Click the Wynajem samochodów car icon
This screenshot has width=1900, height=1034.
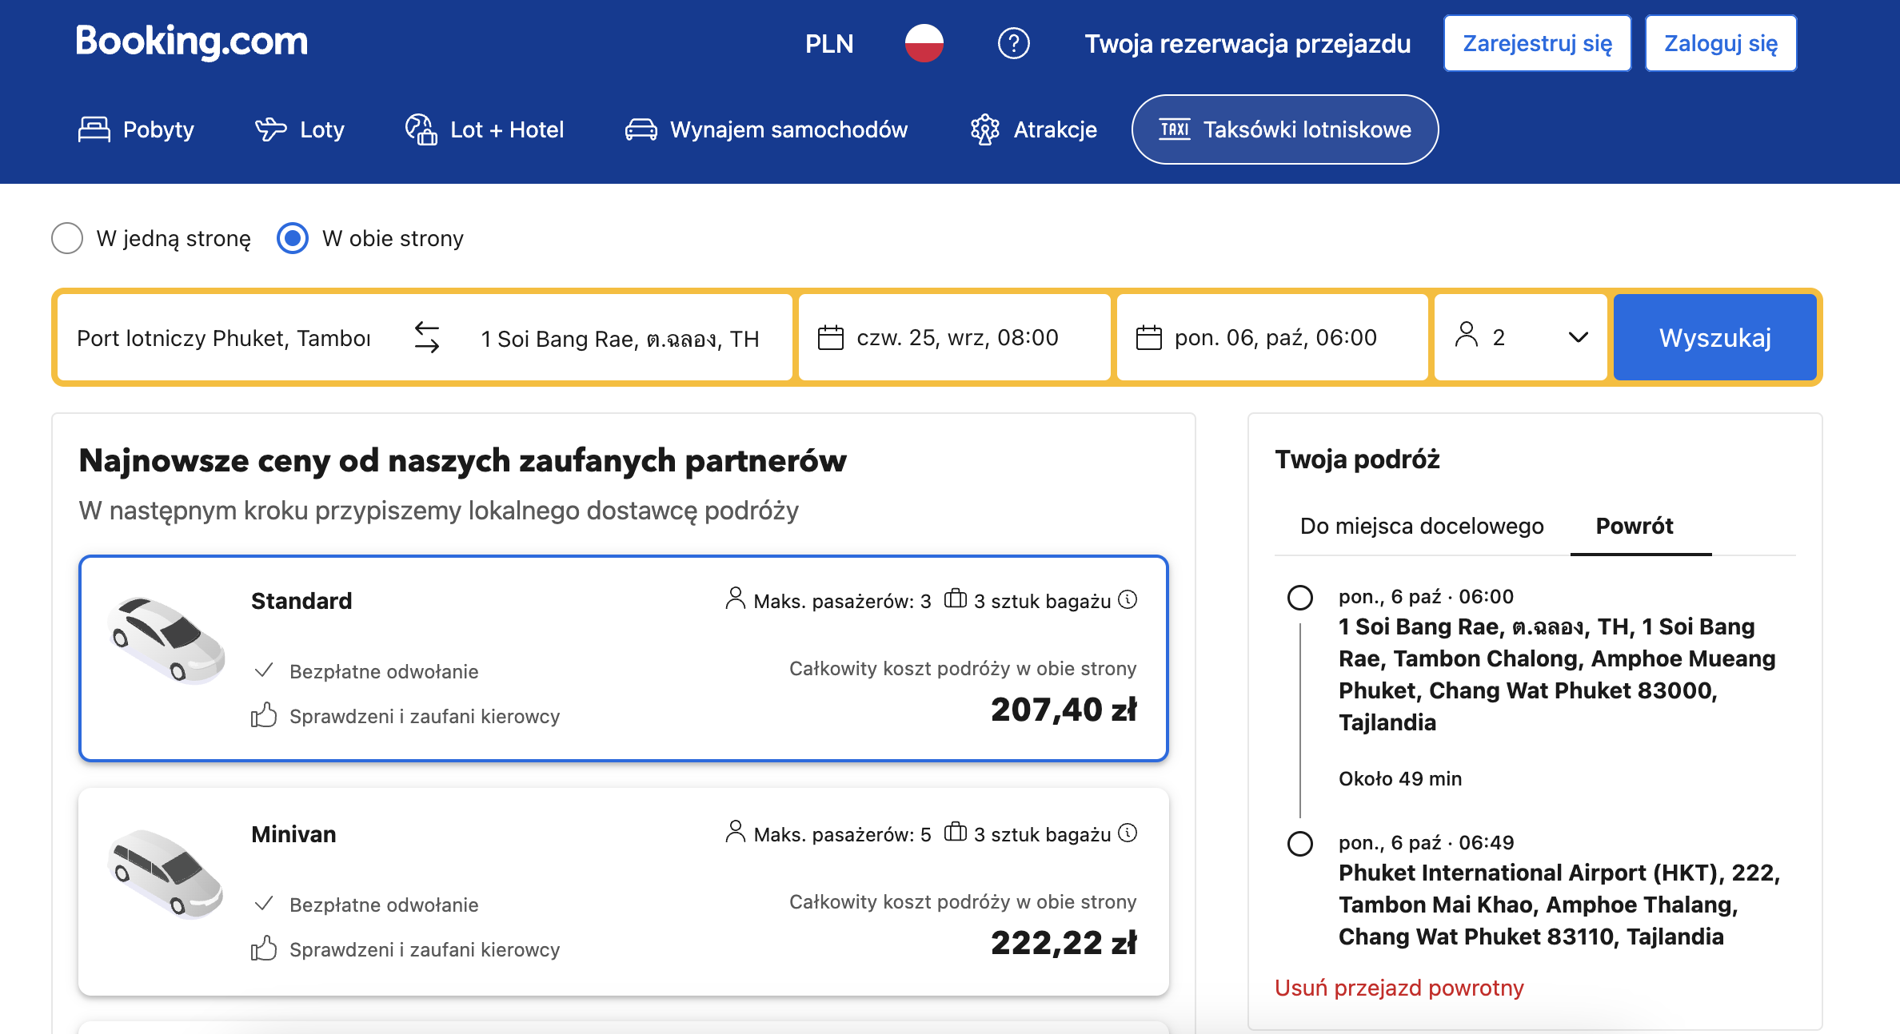pyautogui.click(x=641, y=129)
